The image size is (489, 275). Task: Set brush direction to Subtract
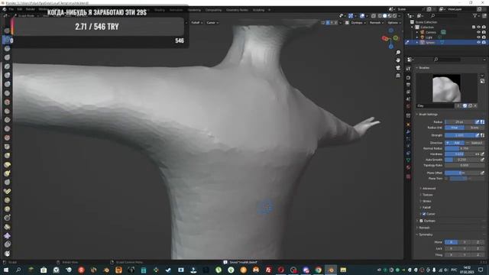pyautogui.click(x=474, y=143)
